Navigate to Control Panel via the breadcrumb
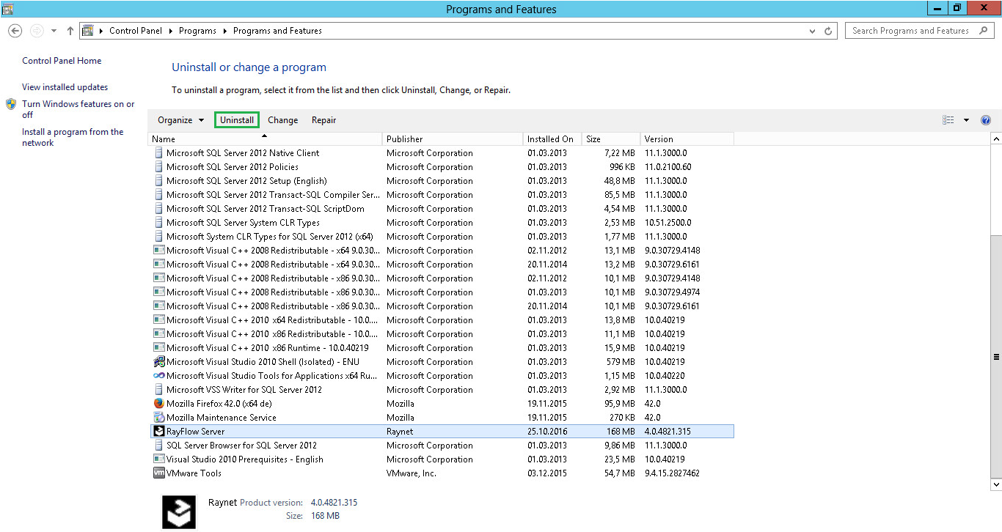This screenshot has height=532, width=1002. (x=136, y=30)
